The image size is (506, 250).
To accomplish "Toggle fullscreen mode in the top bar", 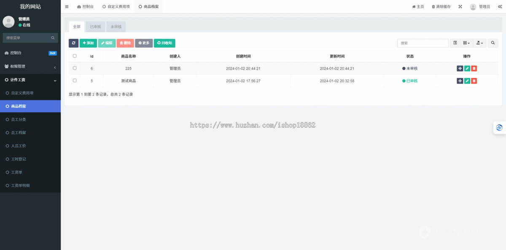I will pos(460,6).
